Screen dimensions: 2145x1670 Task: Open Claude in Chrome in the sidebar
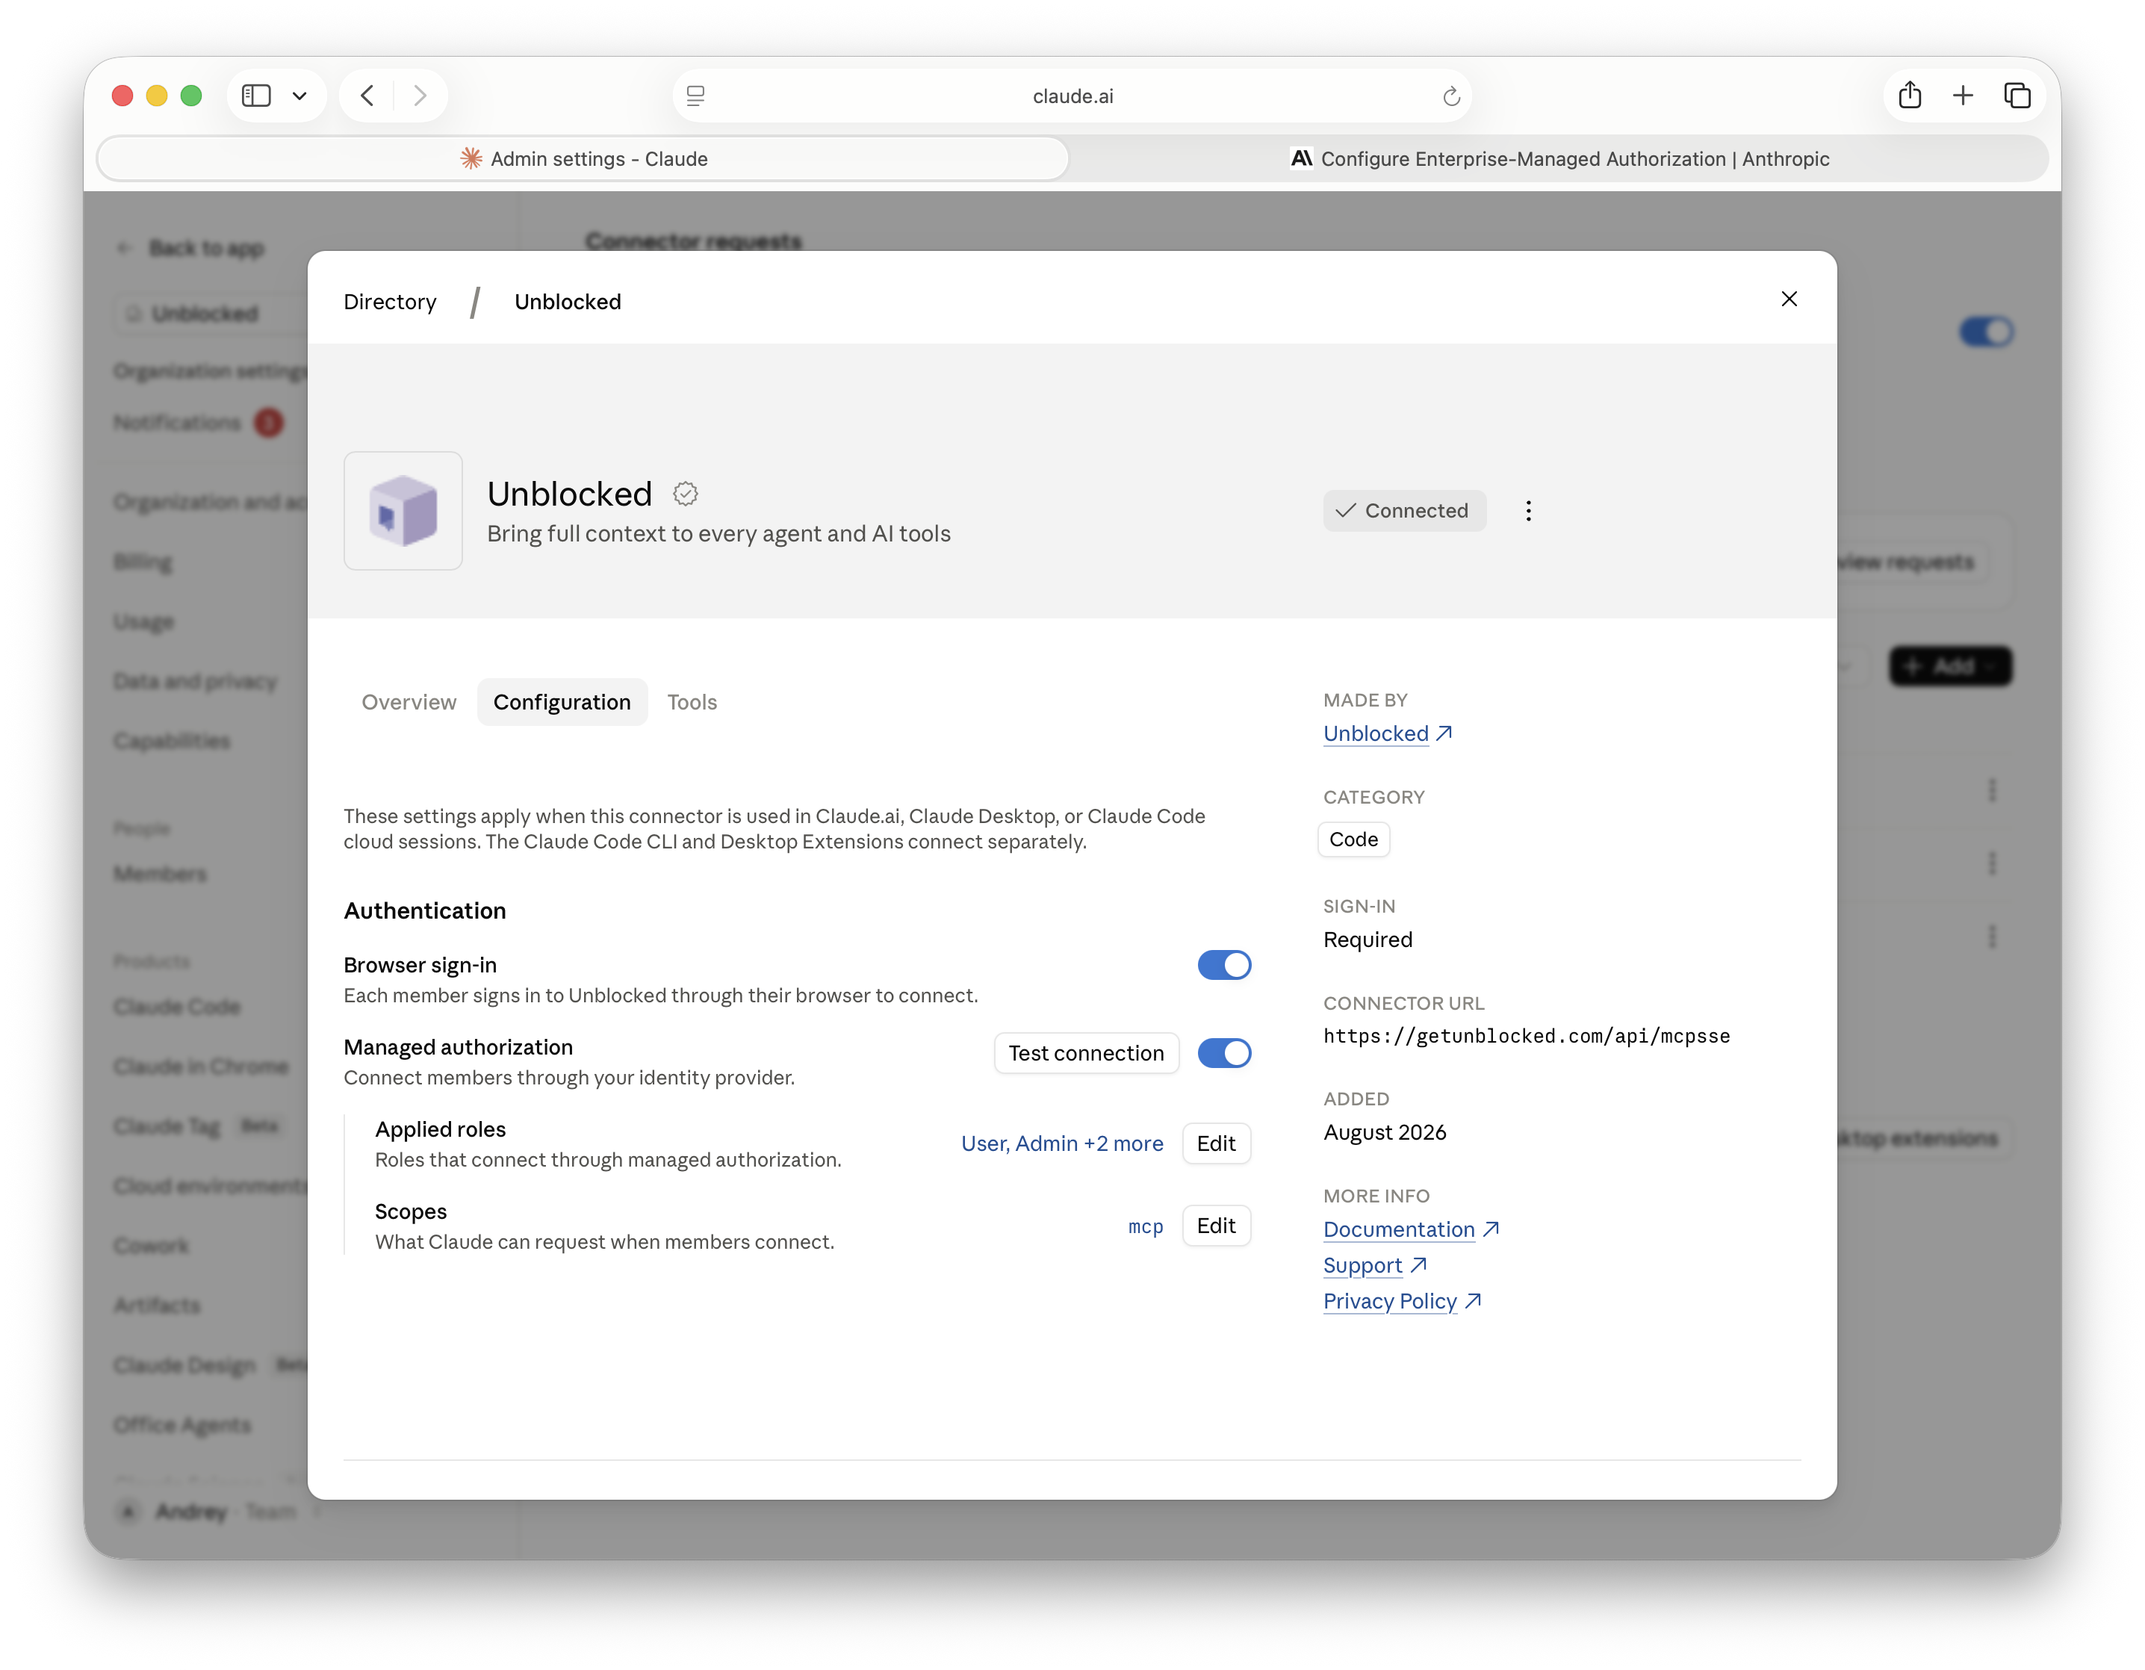pyautogui.click(x=202, y=1067)
